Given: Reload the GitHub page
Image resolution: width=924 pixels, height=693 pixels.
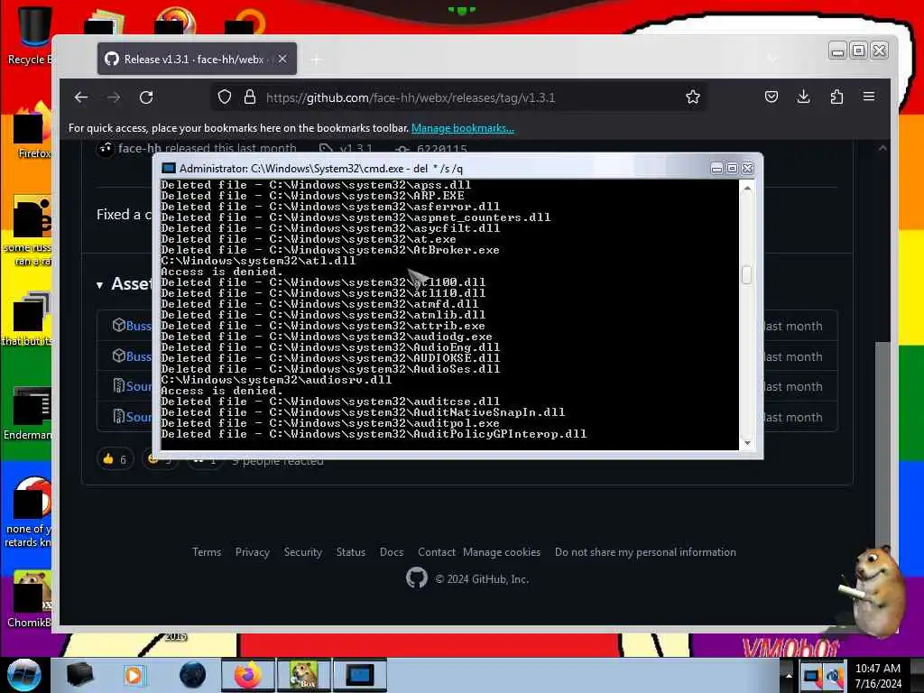Looking at the screenshot, I should (146, 97).
